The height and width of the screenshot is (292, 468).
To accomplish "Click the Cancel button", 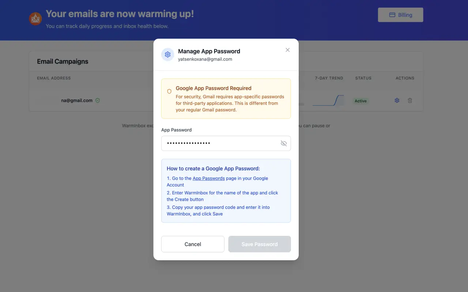I will [193, 244].
